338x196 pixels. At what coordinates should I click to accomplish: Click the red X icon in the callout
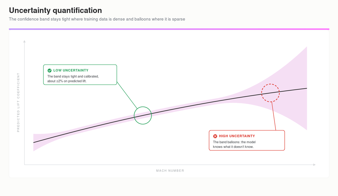click(215, 136)
